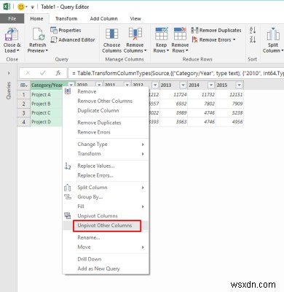Open the Move submenu
This screenshot has width=284, height=292.
point(106,247)
